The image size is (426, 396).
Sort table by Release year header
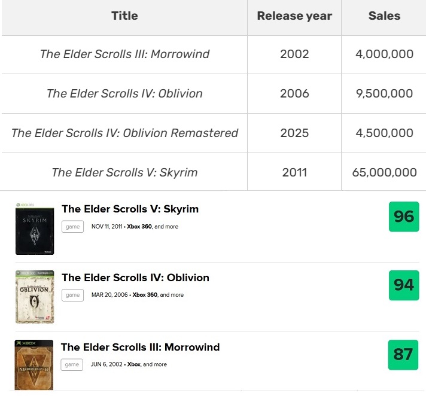[294, 16]
